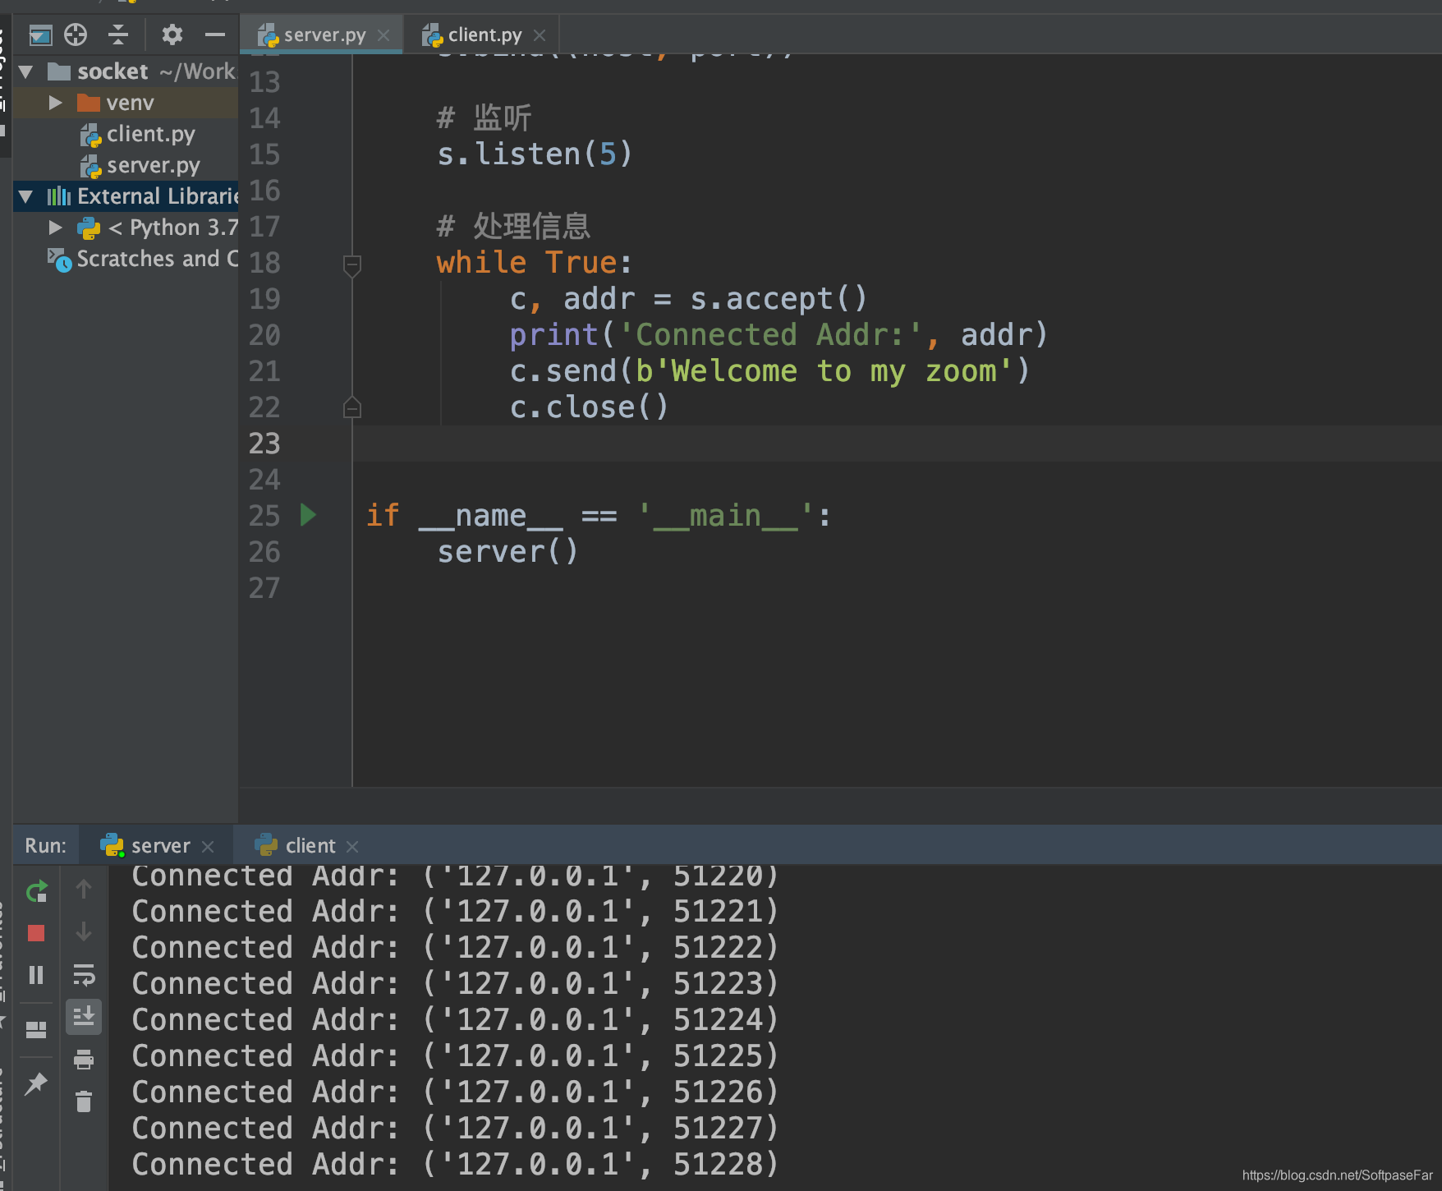Click the fold end marker at line 22
The width and height of the screenshot is (1442, 1191).
tap(352, 407)
